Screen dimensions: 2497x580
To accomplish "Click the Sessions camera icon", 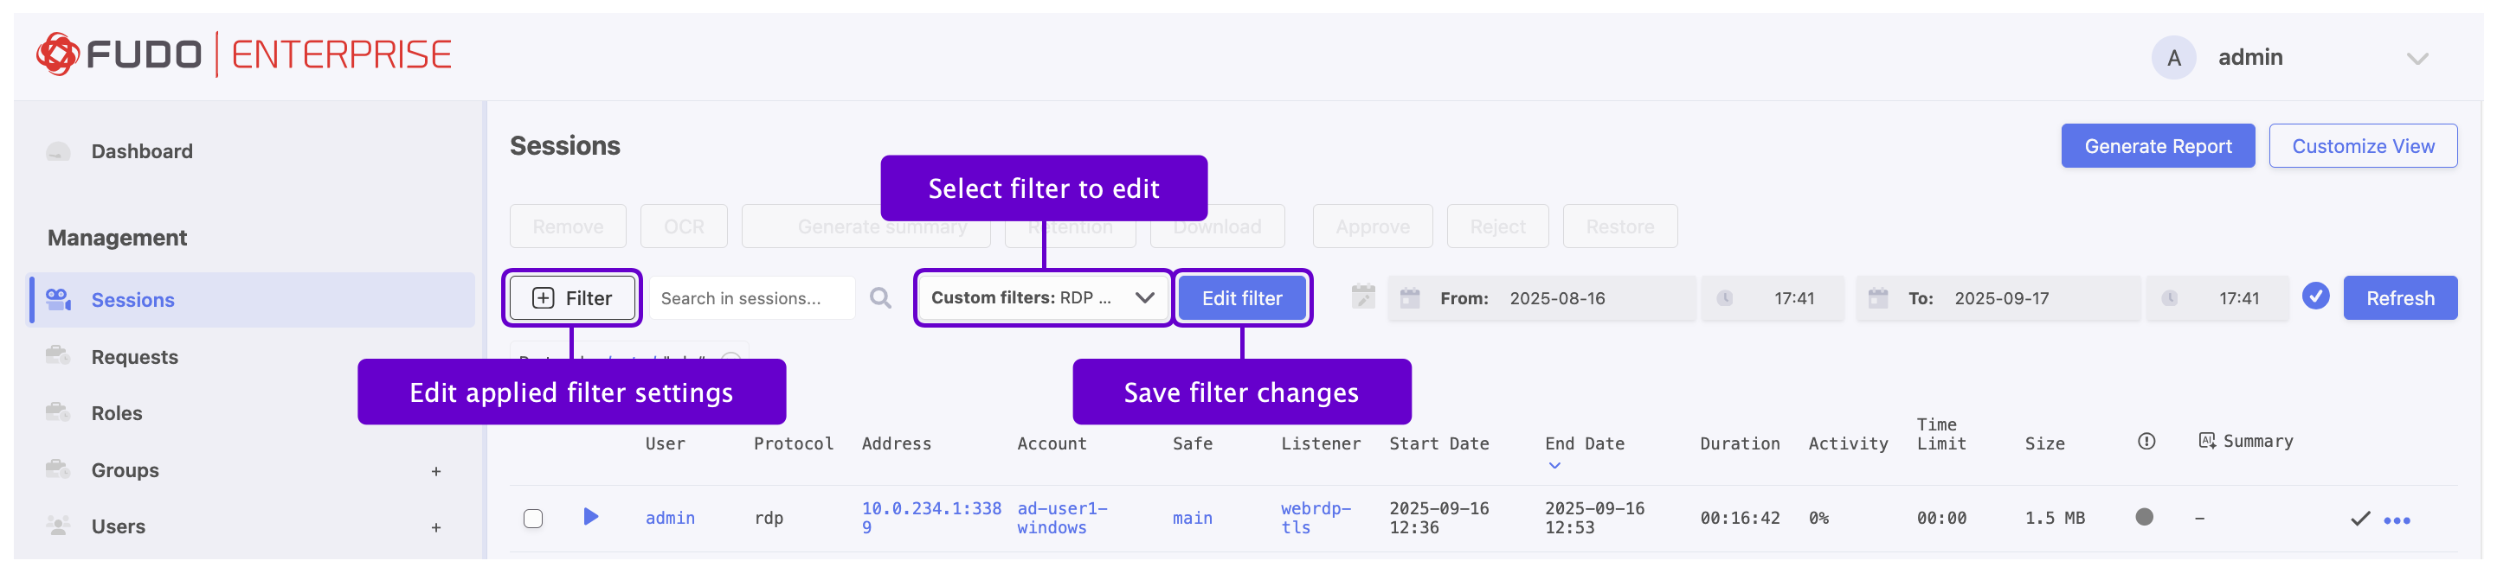I will pyautogui.click(x=58, y=299).
